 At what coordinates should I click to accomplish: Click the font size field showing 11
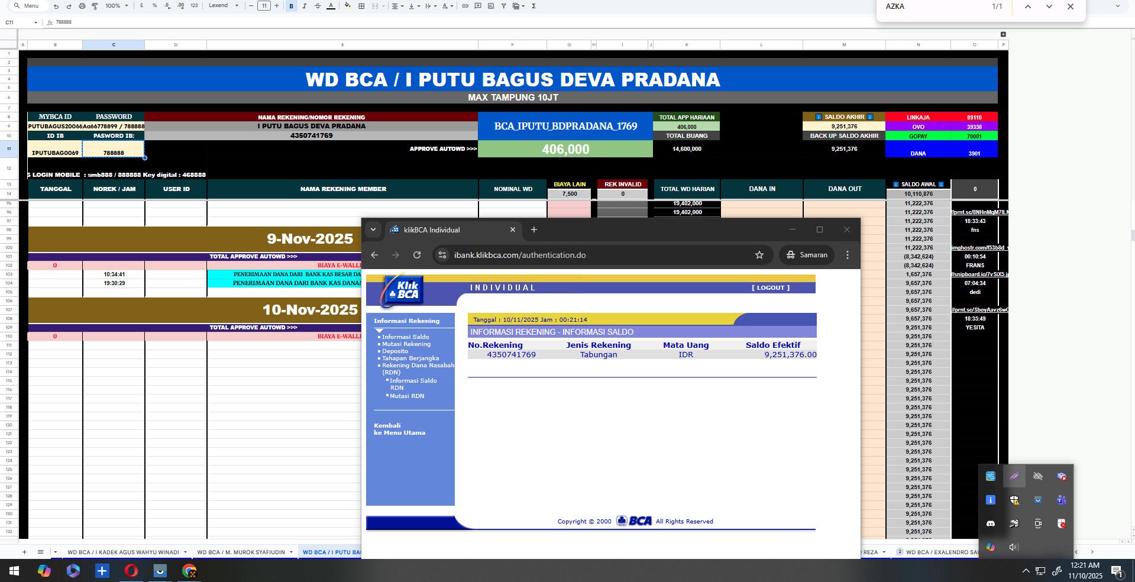point(264,6)
